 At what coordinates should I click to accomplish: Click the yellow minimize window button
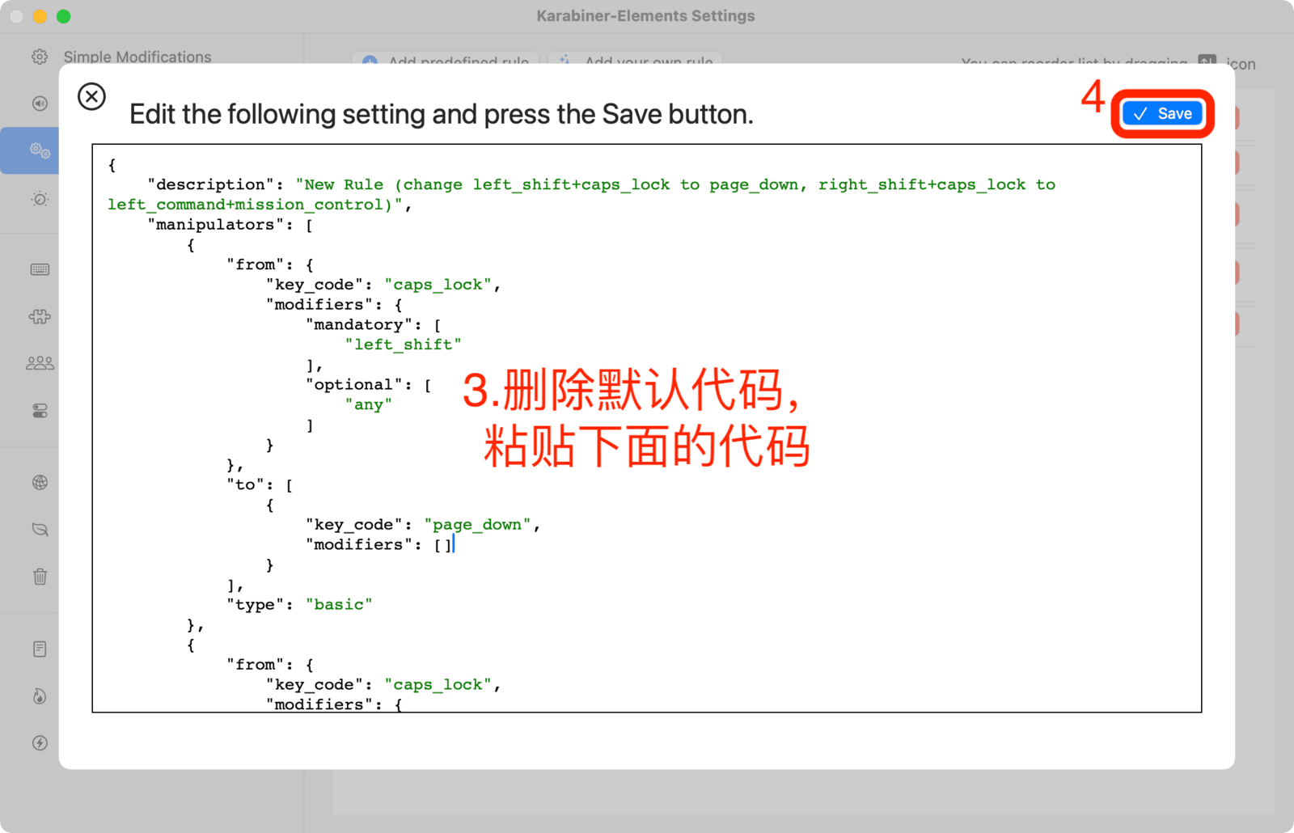[x=40, y=16]
